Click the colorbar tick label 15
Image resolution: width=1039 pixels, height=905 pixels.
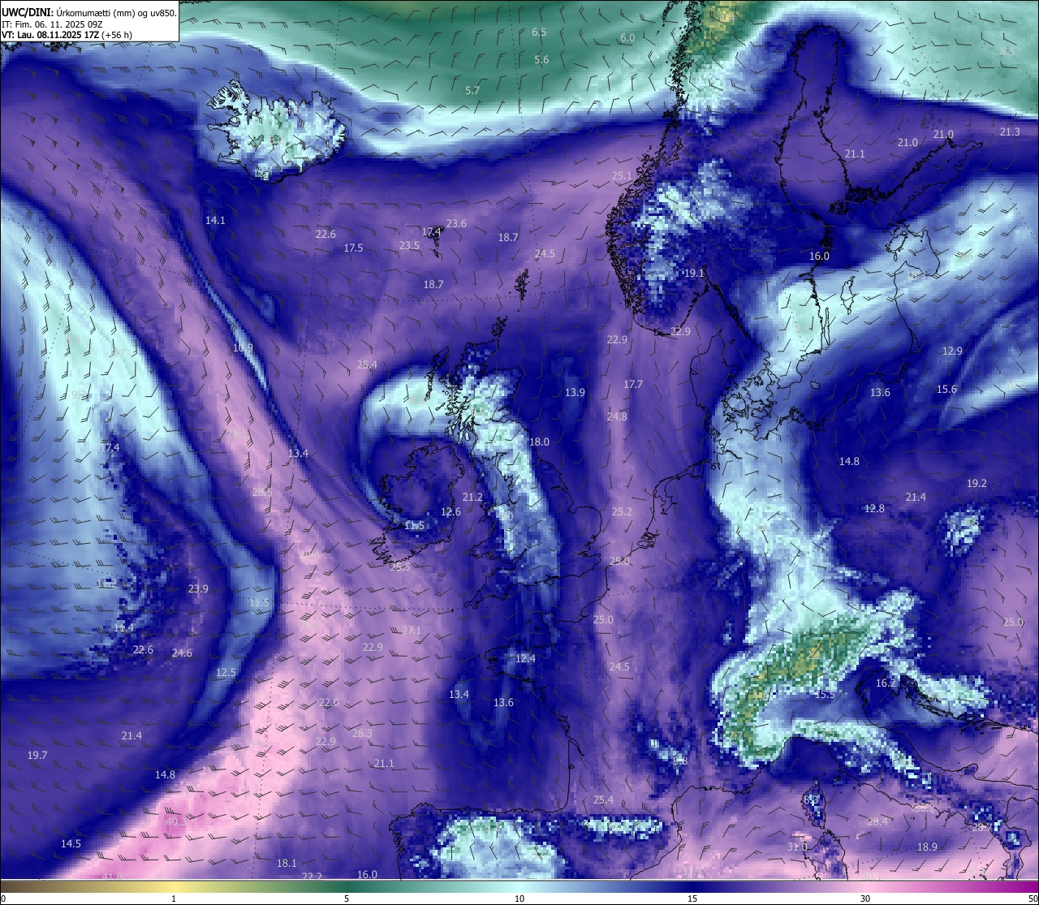(x=692, y=899)
